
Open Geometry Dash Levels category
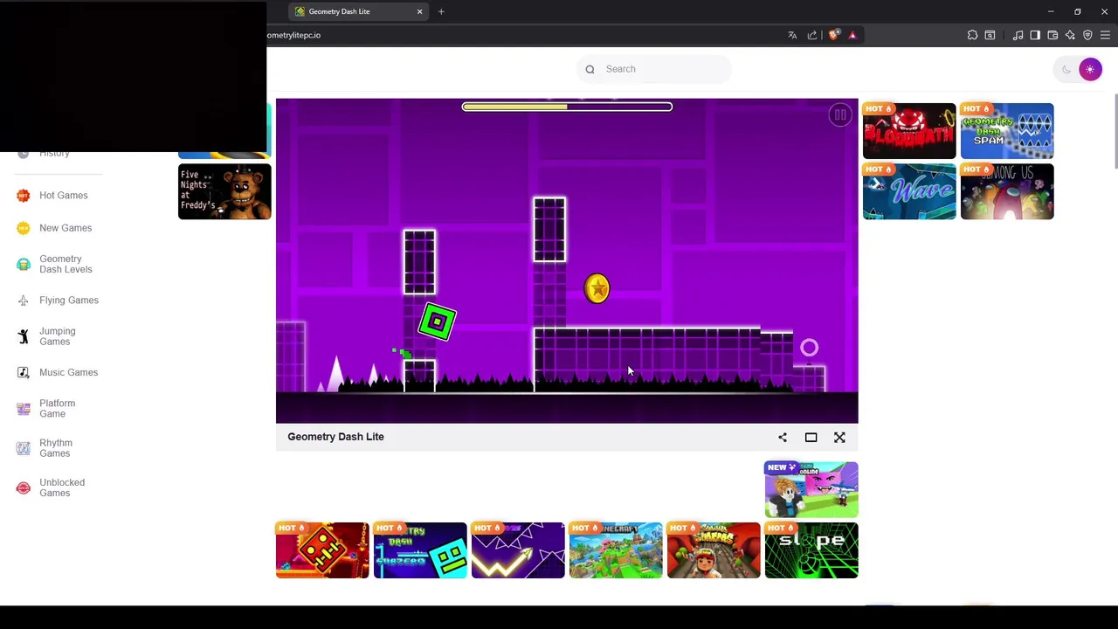click(66, 264)
